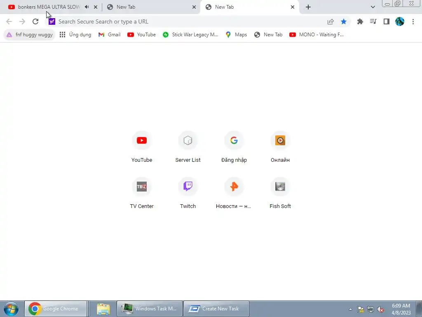Open the TV Center shortcut tile
This screenshot has width=422, height=317.
pyautogui.click(x=142, y=194)
